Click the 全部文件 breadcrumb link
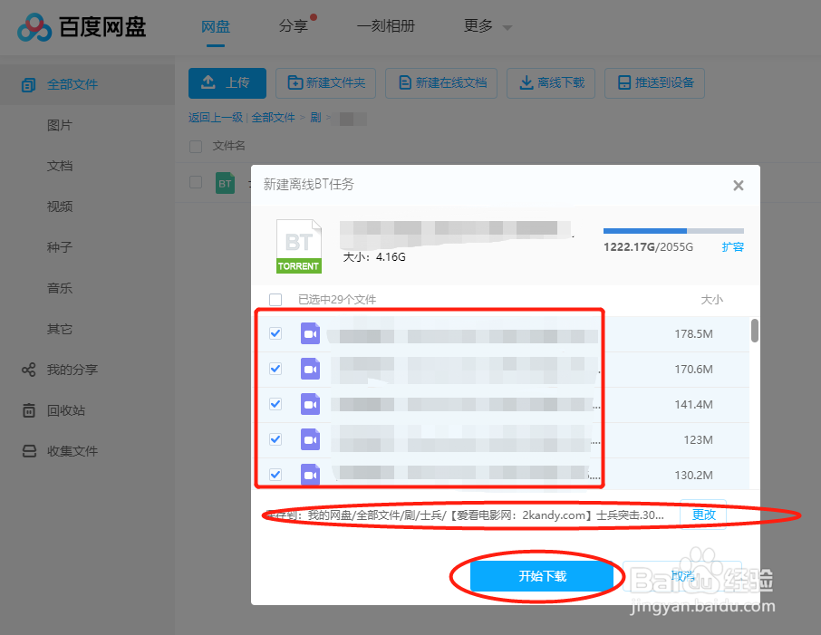The height and width of the screenshot is (635, 821). [x=274, y=117]
